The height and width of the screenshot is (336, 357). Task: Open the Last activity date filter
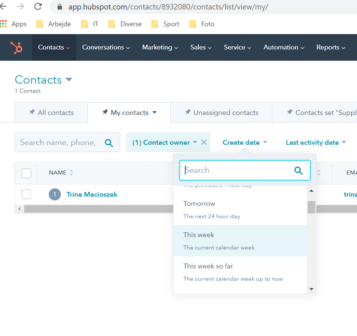[x=315, y=143]
